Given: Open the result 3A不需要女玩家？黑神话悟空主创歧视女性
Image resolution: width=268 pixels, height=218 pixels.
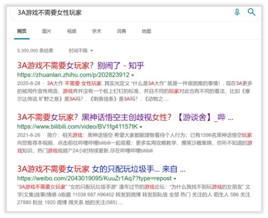Looking at the screenshot, I should pos(125,118).
